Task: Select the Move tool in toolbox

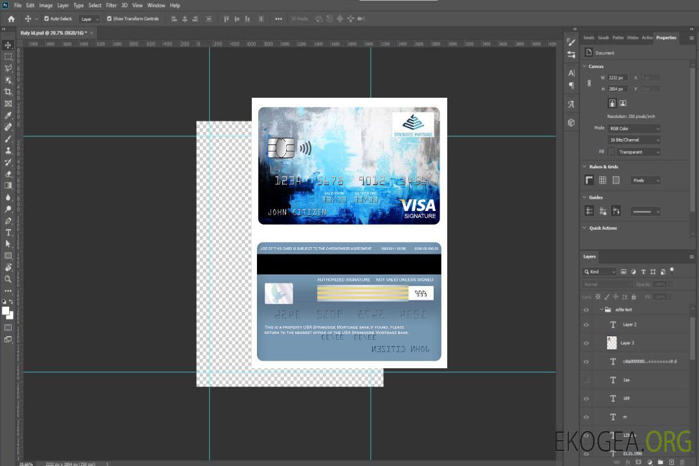Action: coord(8,45)
